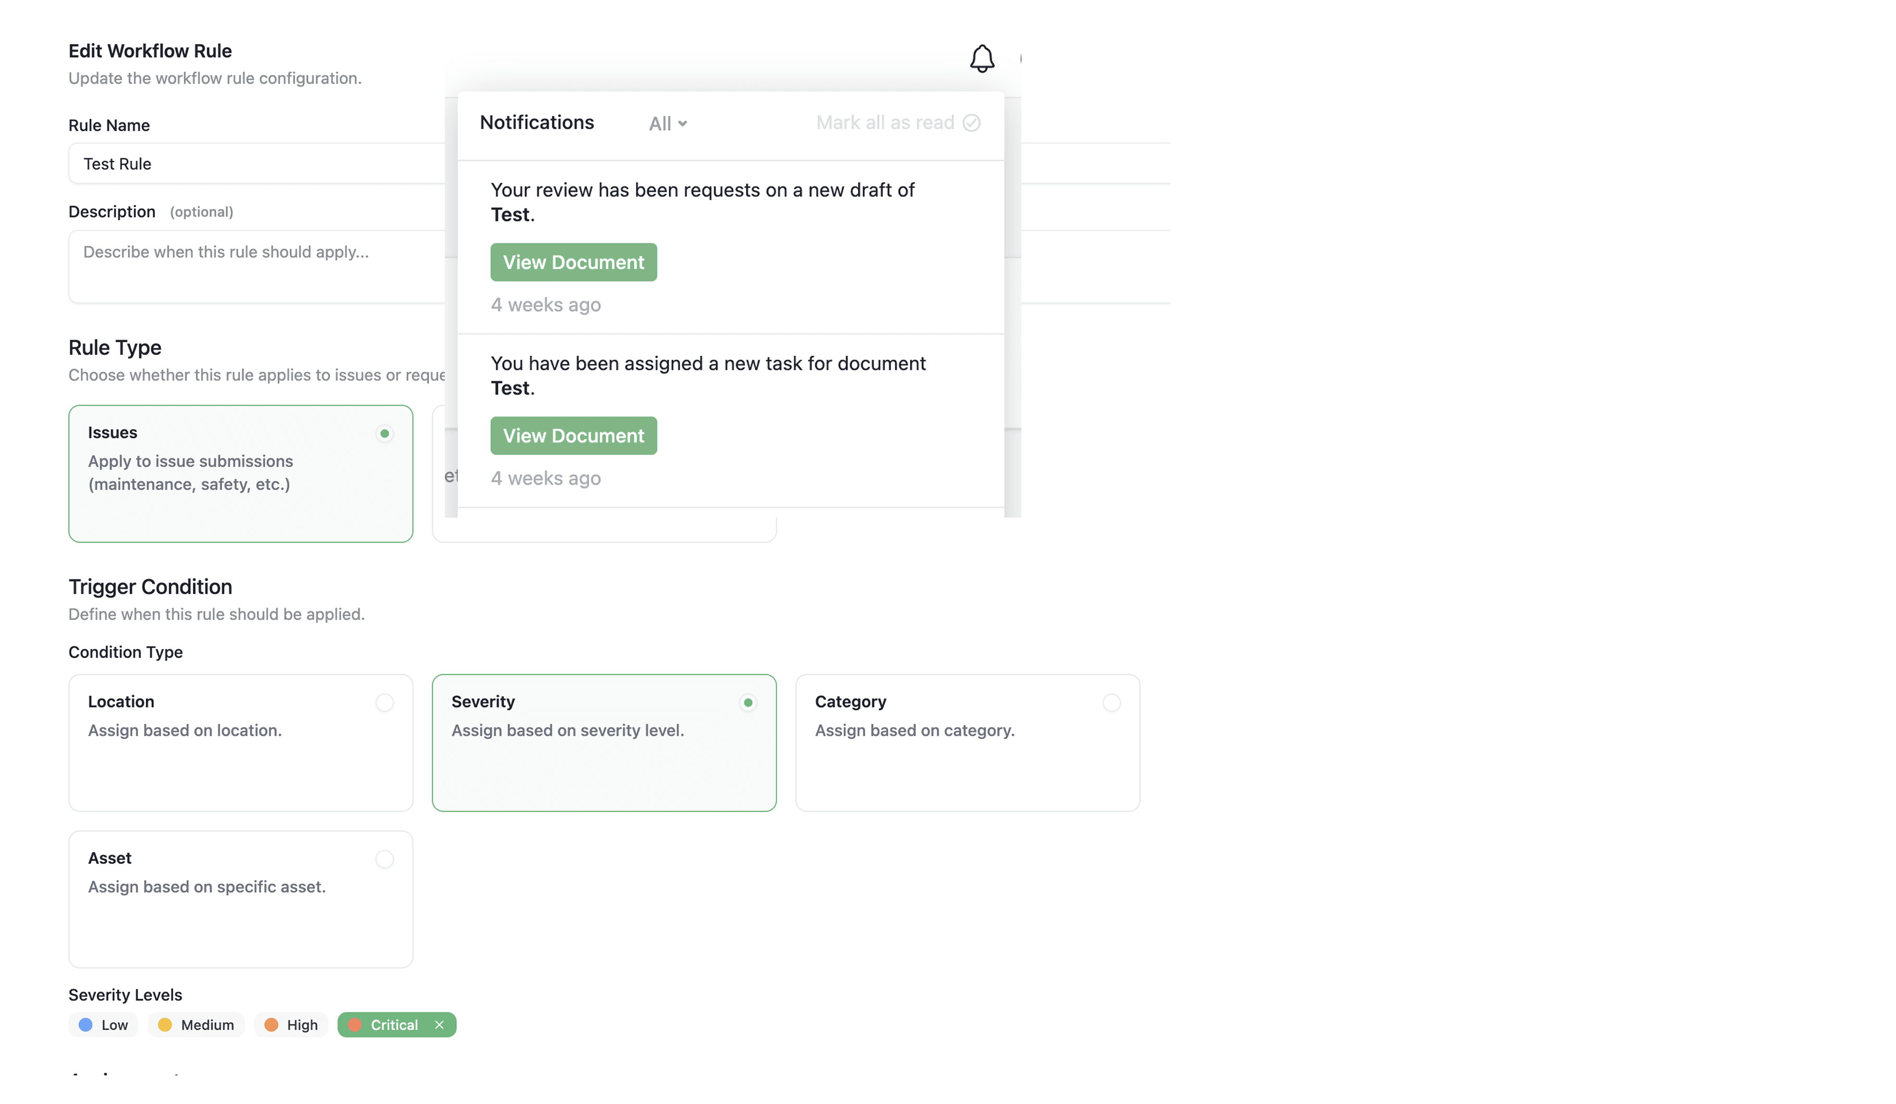Click the checkmark circle next to Mark all as read
This screenshot has width=1896, height=1104.
point(971,122)
